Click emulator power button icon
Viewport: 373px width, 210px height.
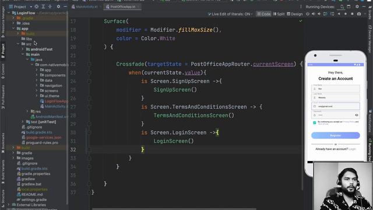(x=308, y=14)
